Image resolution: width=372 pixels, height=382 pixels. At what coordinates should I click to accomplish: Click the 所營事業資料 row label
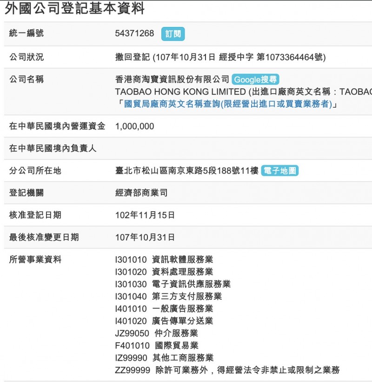click(x=35, y=259)
